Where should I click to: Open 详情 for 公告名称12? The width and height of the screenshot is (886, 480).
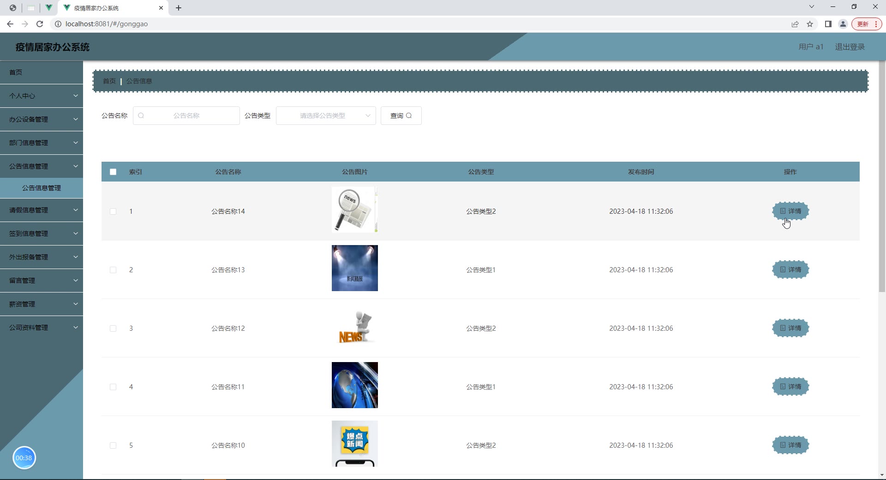point(790,328)
